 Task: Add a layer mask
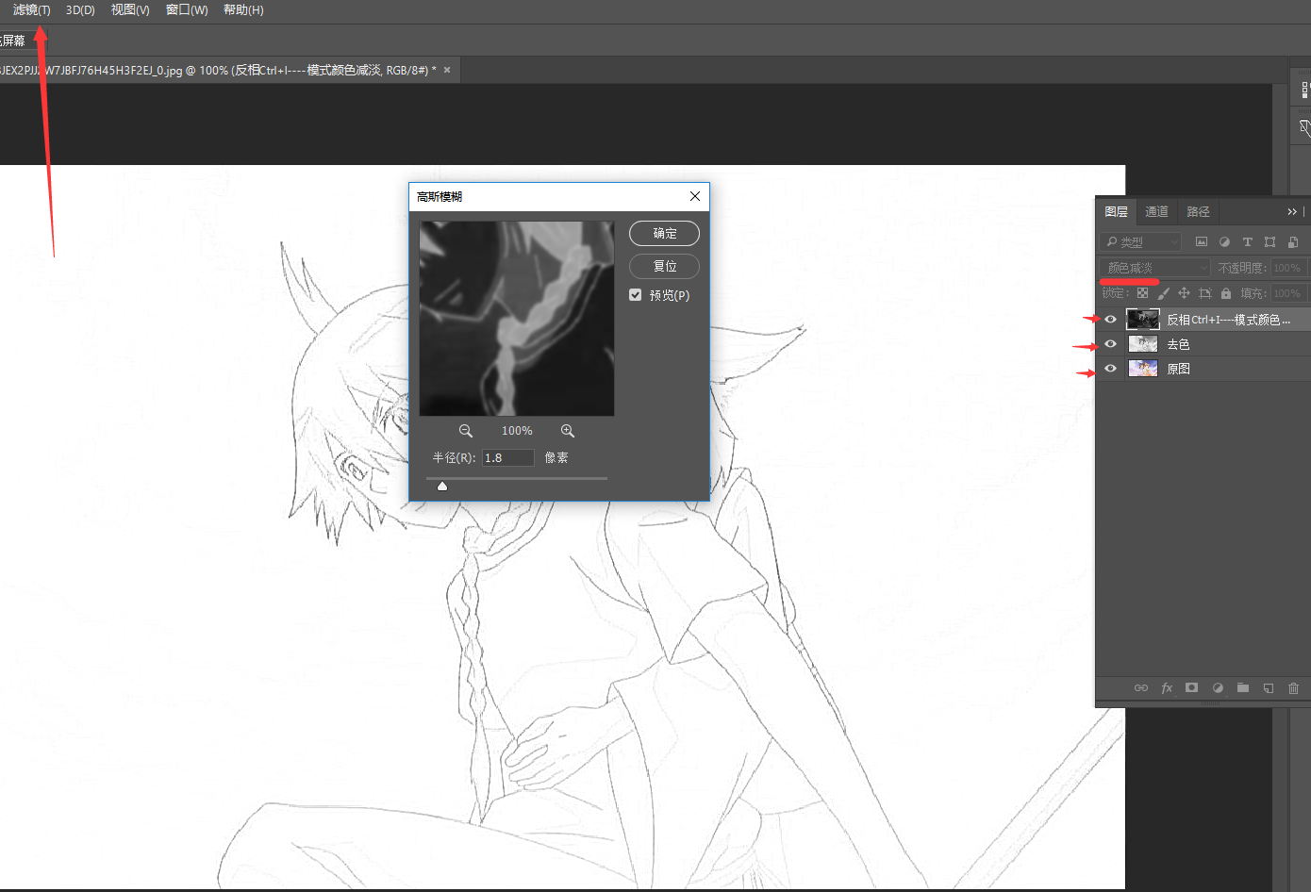coord(1192,688)
